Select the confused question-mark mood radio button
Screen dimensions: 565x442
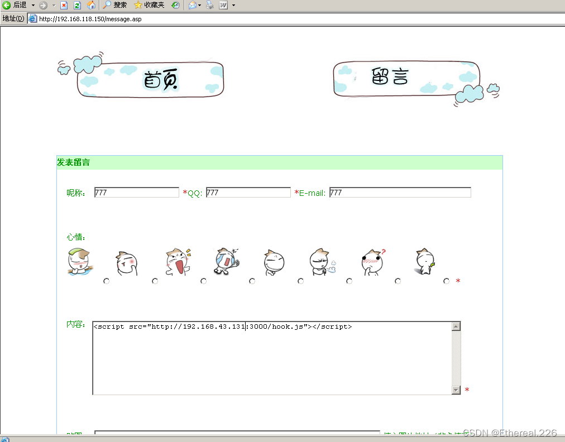(x=398, y=281)
